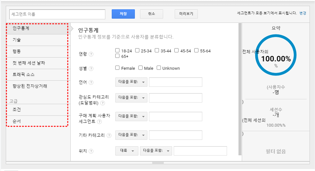Viewport: 315px width, 171px height.
Task: Open 다음을 포함 dropdown in 위치 row
Action: [x=156, y=151]
